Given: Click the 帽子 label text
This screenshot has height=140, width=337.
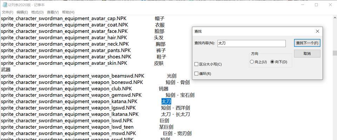Looking at the screenshot, I should (159, 19).
